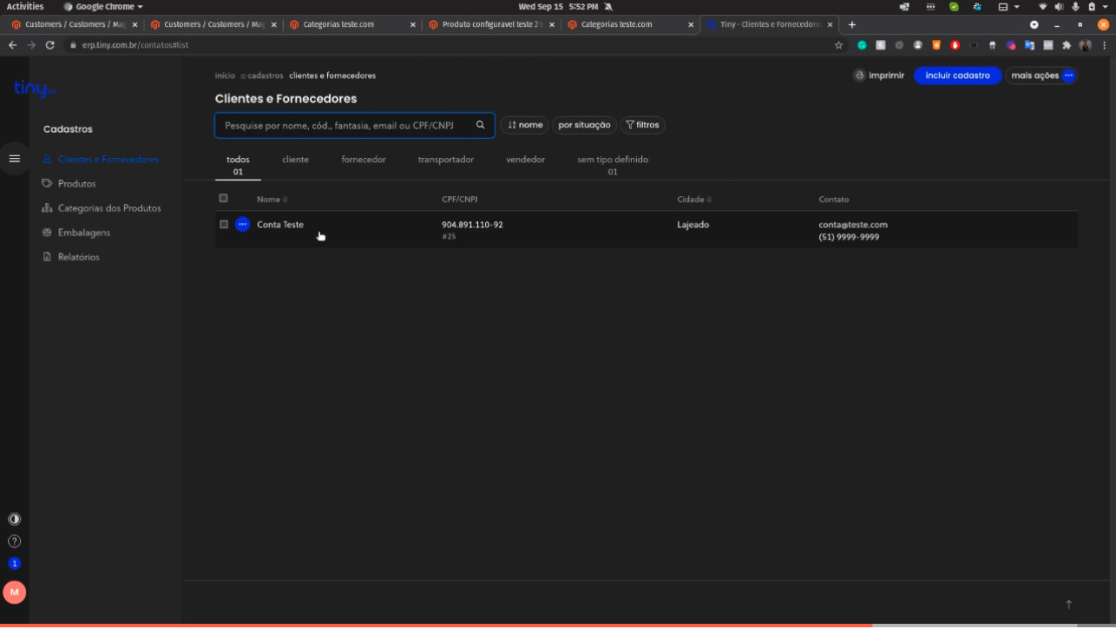This screenshot has height=629, width=1116.
Task: Open the user avatar M menu
Action: [x=14, y=593]
